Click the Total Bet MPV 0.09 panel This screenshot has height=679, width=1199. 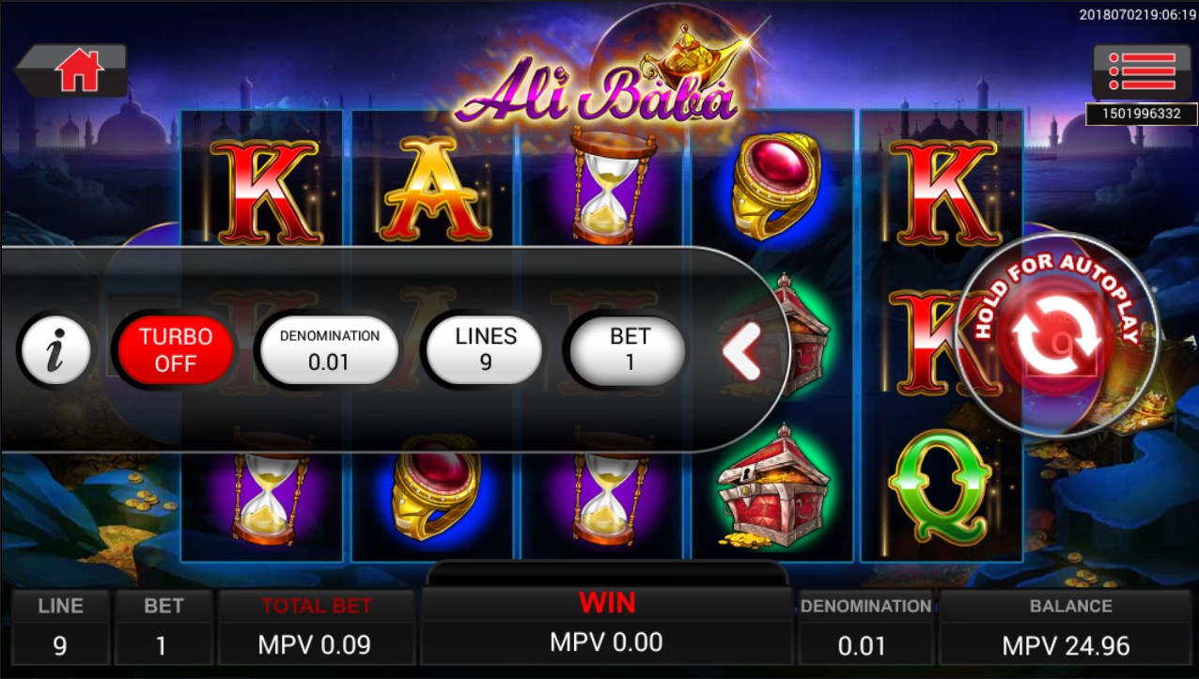point(316,627)
